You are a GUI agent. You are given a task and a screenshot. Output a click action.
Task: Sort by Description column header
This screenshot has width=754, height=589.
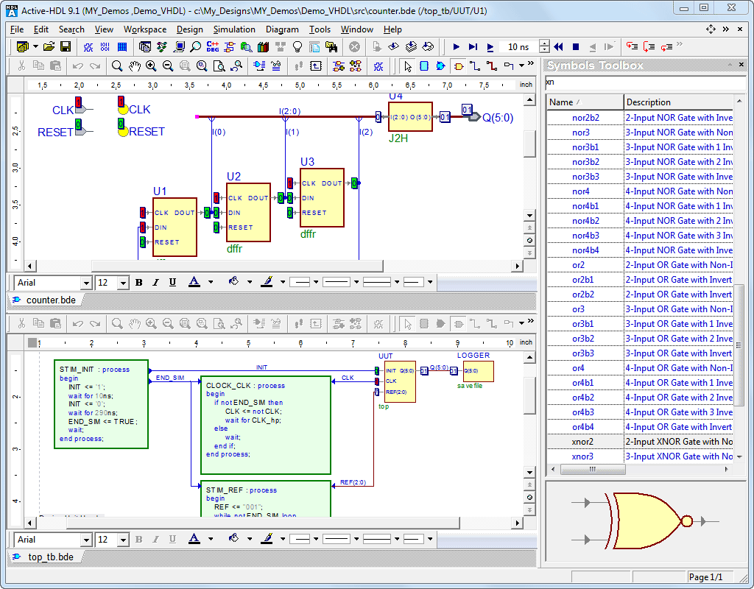click(x=678, y=102)
